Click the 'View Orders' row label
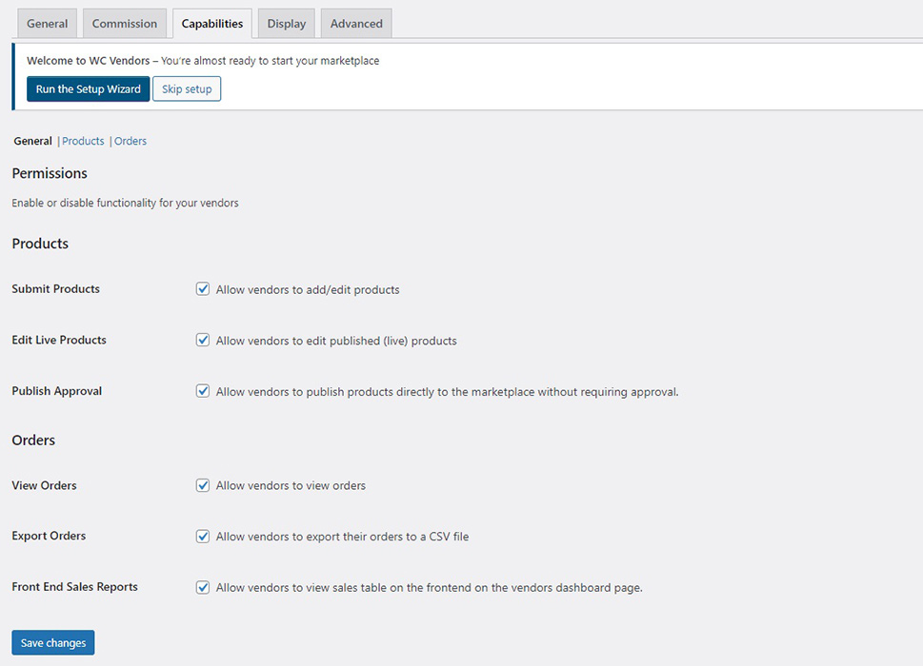This screenshot has height=666, width=923. 44,485
